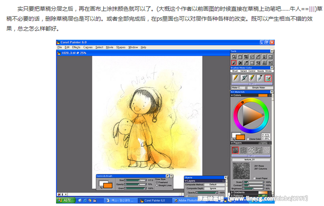Viewport: 324px width, 206px height.
Task: Click the orange primary color swatch in Colors
Action: tap(241, 137)
